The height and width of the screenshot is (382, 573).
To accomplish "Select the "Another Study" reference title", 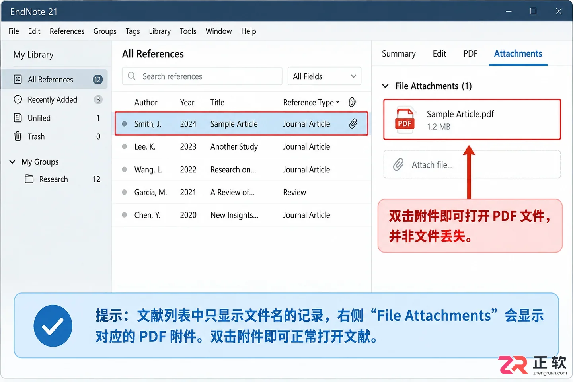I will click(x=234, y=147).
